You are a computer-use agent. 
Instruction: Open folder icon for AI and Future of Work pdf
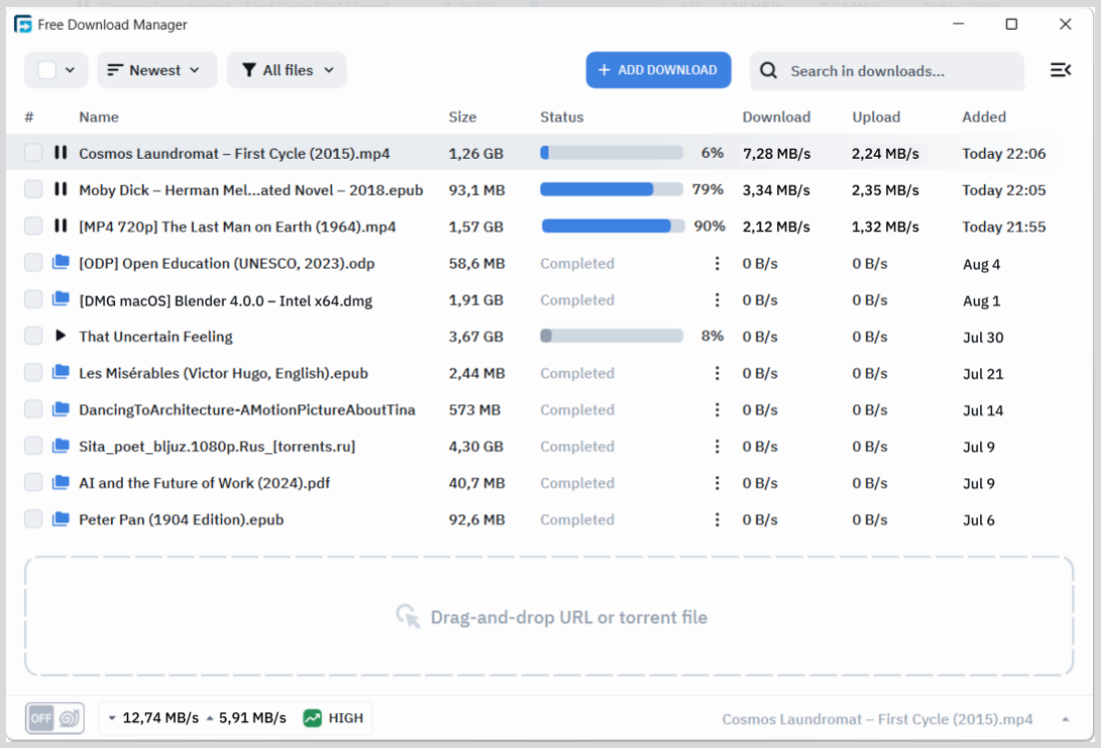click(61, 482)
